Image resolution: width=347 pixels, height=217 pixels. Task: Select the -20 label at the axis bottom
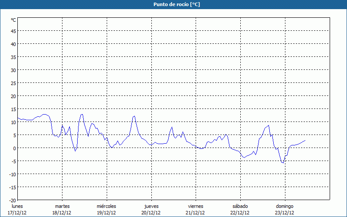point(13,200)
